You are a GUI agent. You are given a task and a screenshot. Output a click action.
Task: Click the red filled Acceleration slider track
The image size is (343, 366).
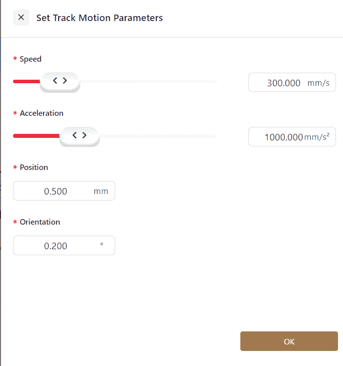(x=35, y=135)
